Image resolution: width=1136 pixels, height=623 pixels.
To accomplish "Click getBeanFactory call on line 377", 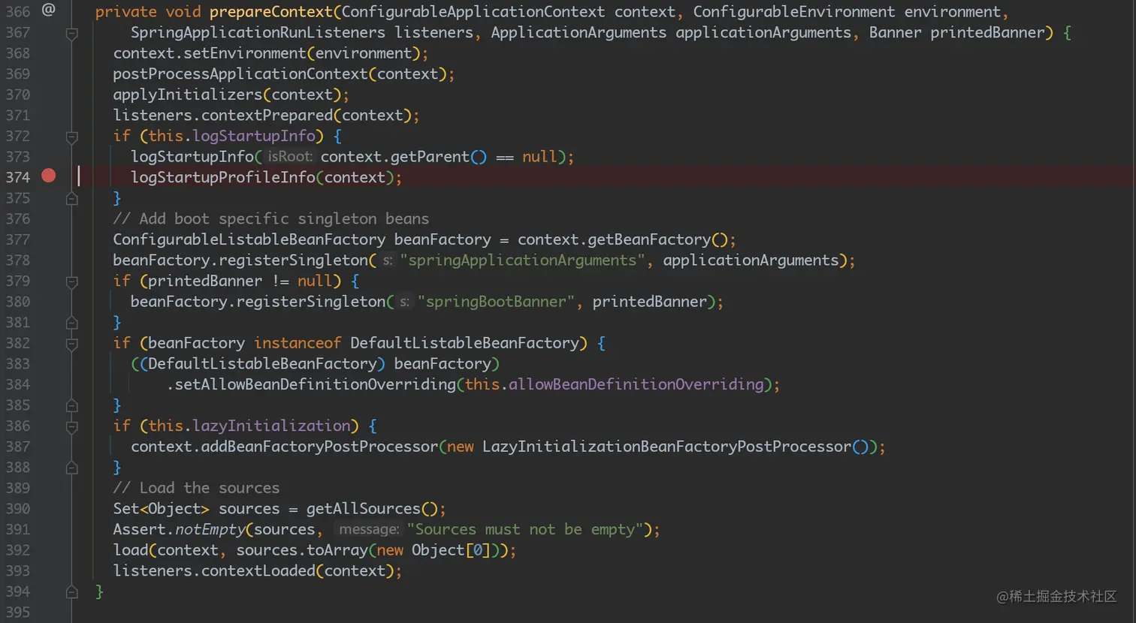I will pos(649,239).
